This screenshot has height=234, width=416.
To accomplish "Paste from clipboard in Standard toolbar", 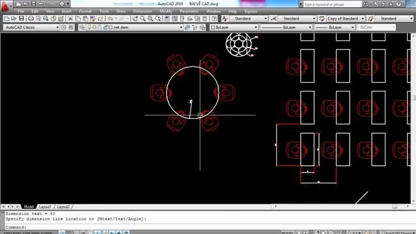I will (85, 19).
